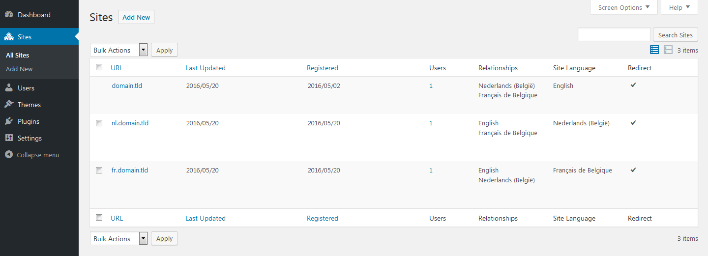The height and width of the screenshot is (256, 708).
Task: Click the Settings sliders icon in sidebar
Action: pos(9,138)
